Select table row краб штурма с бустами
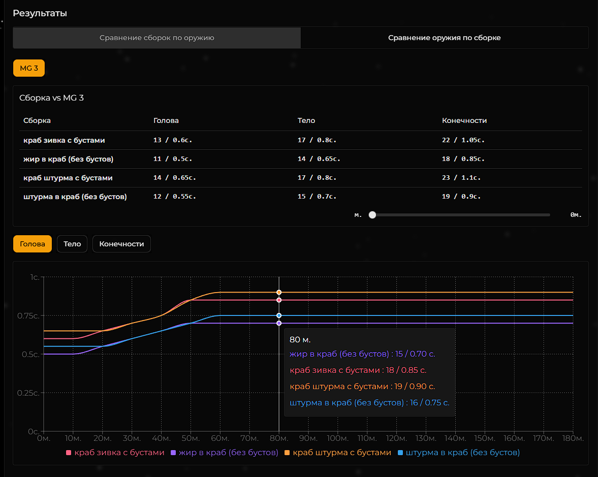Screen dimensions: 598x477 click(x=68, y=178)
